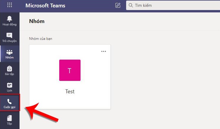Open Lịch calendar section
220x129 pixels.
click(9, 87)
